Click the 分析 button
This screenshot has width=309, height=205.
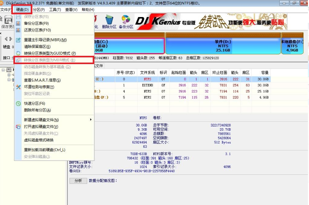coord(78,180)
